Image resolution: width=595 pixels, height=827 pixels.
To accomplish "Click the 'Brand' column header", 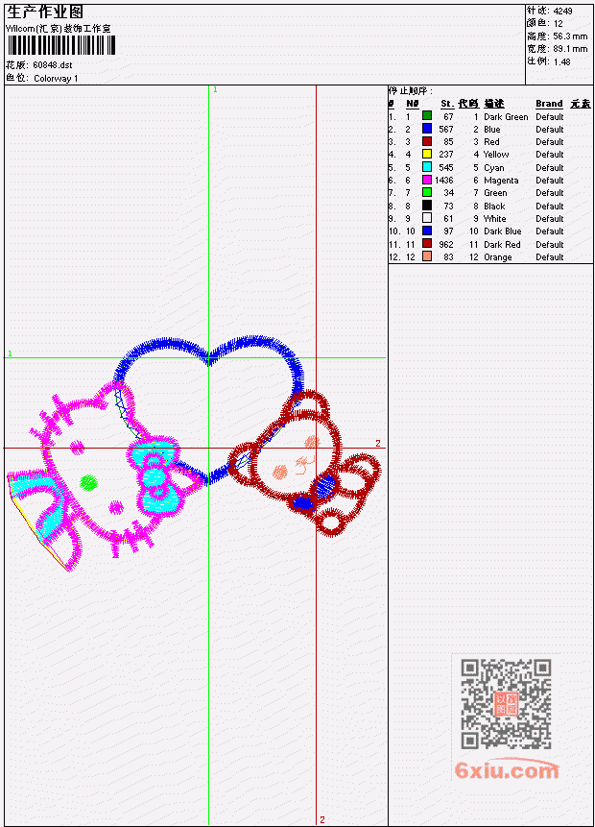I will (549, 104).
